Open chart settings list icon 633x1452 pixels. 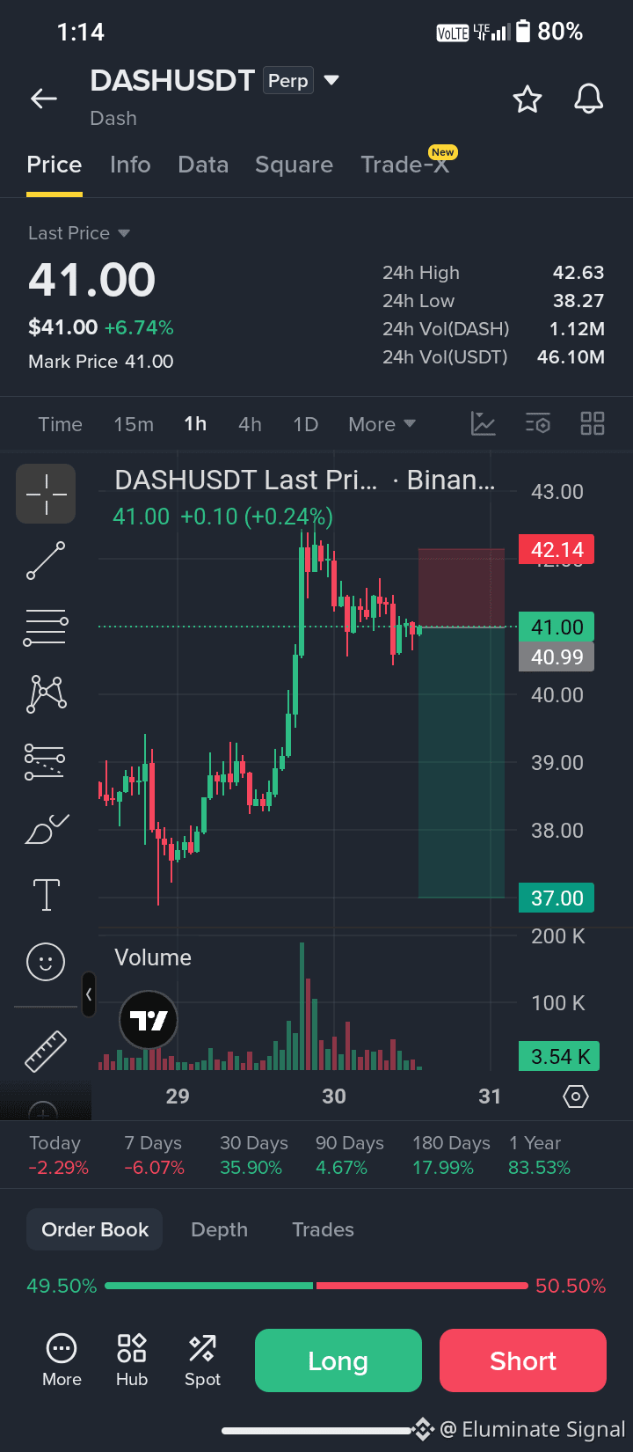coord(538,423)
